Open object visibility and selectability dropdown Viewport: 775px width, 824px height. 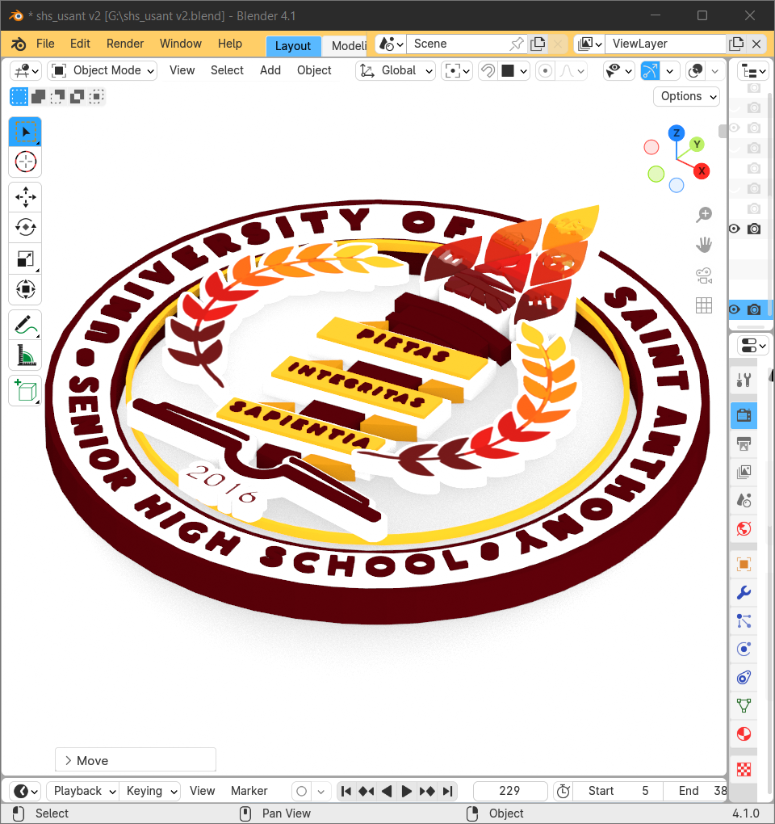pos(619,71)
